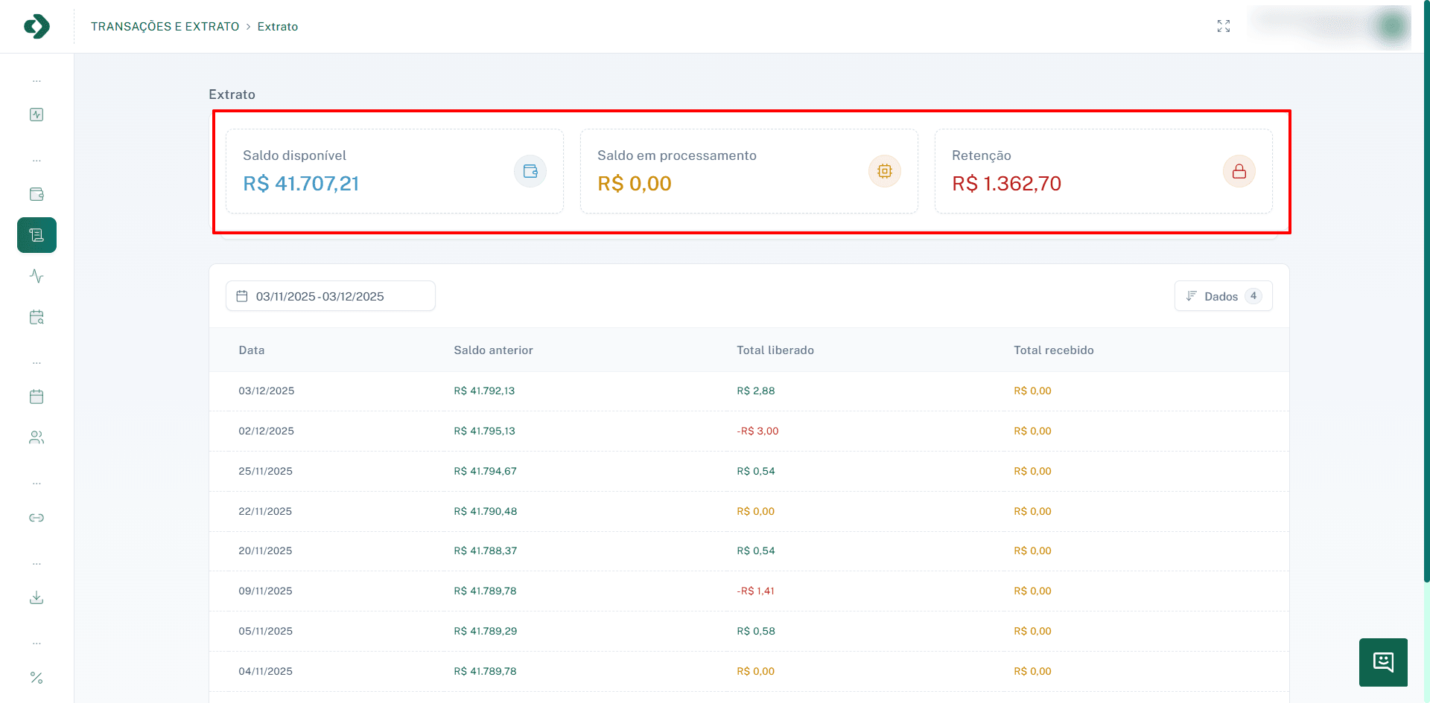Click the download icon in the sidebar
This screenshot has width=1430, height=703.
[36, 597]
